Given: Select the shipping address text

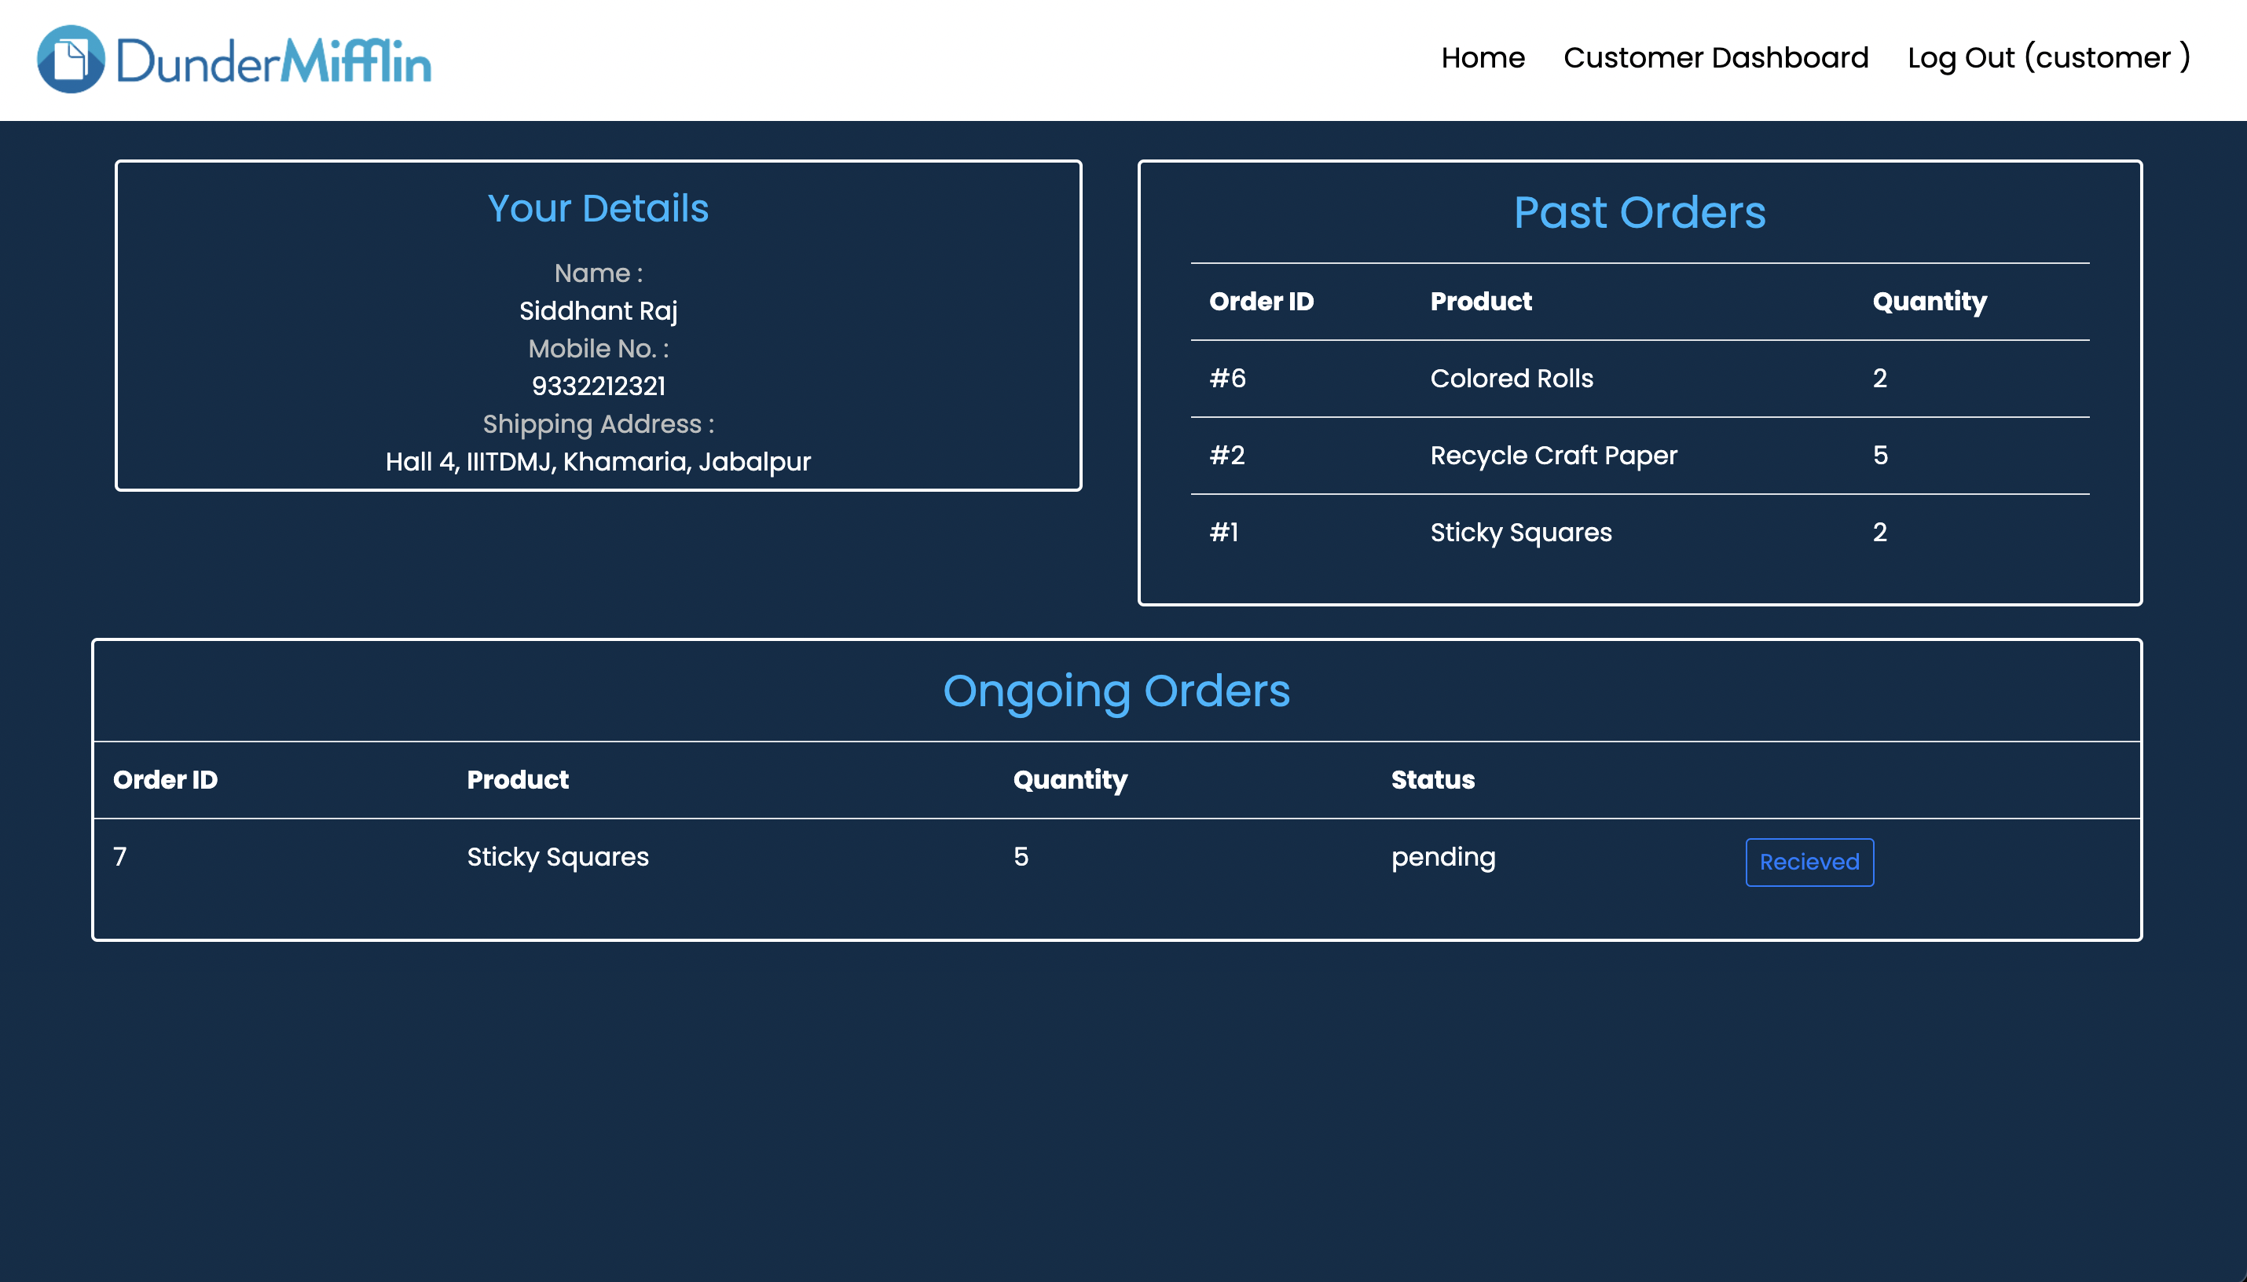Looking at the screenshot, I should 598,461.
